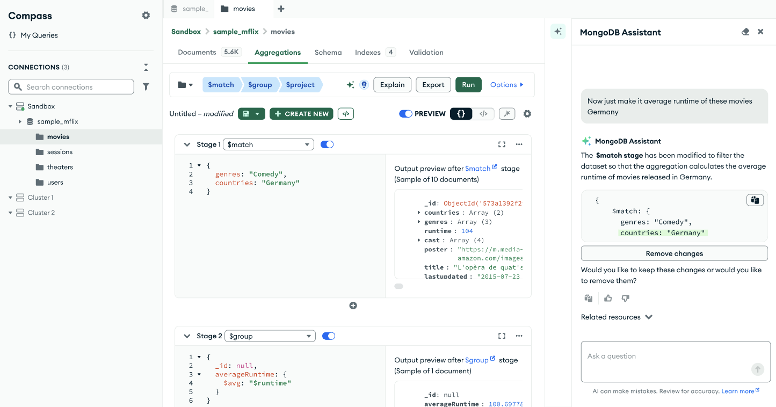Give thumbs down to assistant response
776x407 pixels.
pos(625,299)
